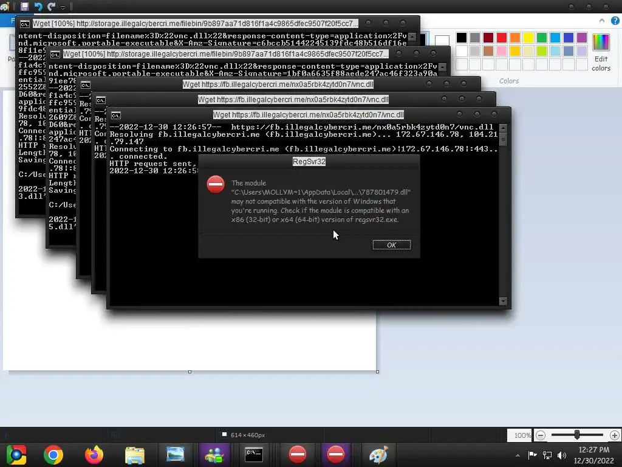Click the front console's scrollbar thumb
The image size is (622, 467).
[x=503, y=140]
